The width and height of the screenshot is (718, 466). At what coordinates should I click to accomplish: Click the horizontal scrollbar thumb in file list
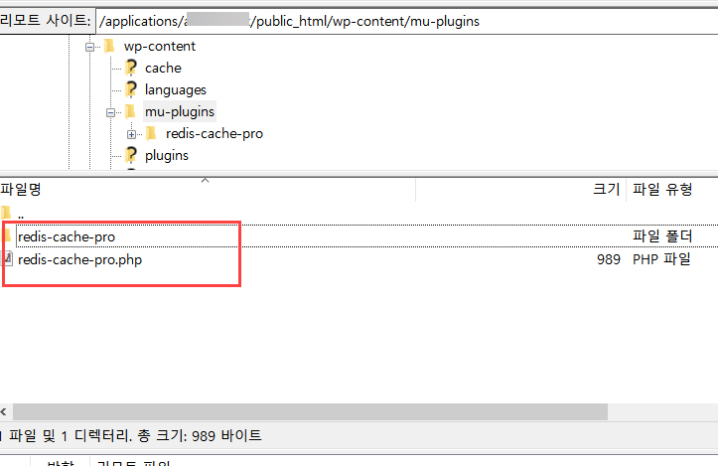(310, 412)
